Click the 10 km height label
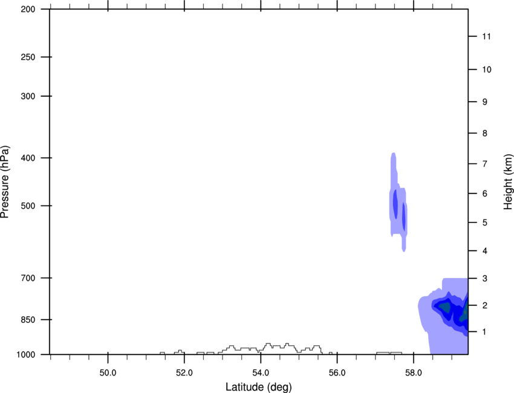The image size is (514, 393). [487, 70]
